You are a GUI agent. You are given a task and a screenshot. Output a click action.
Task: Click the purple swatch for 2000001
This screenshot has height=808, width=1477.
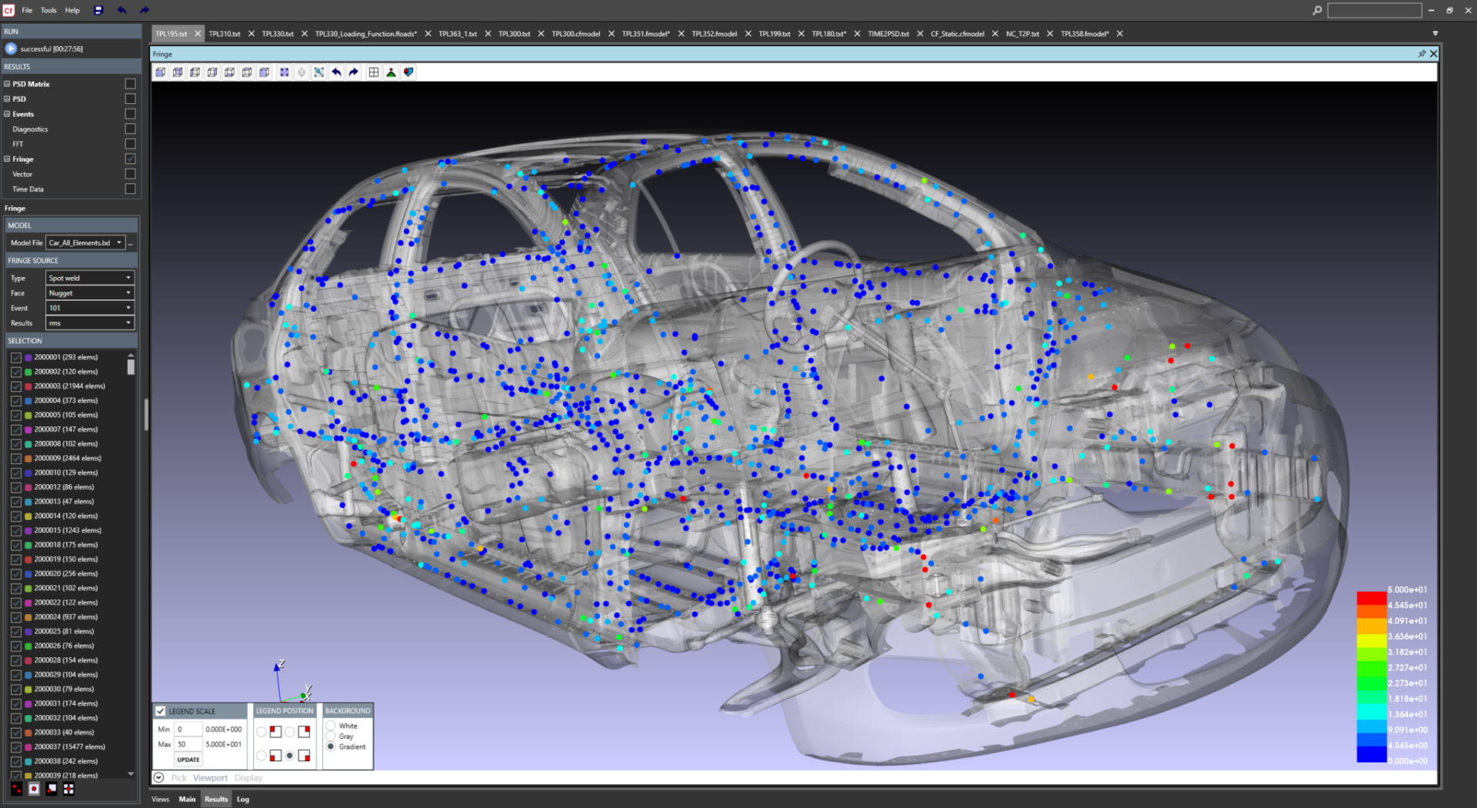[28, 357]
